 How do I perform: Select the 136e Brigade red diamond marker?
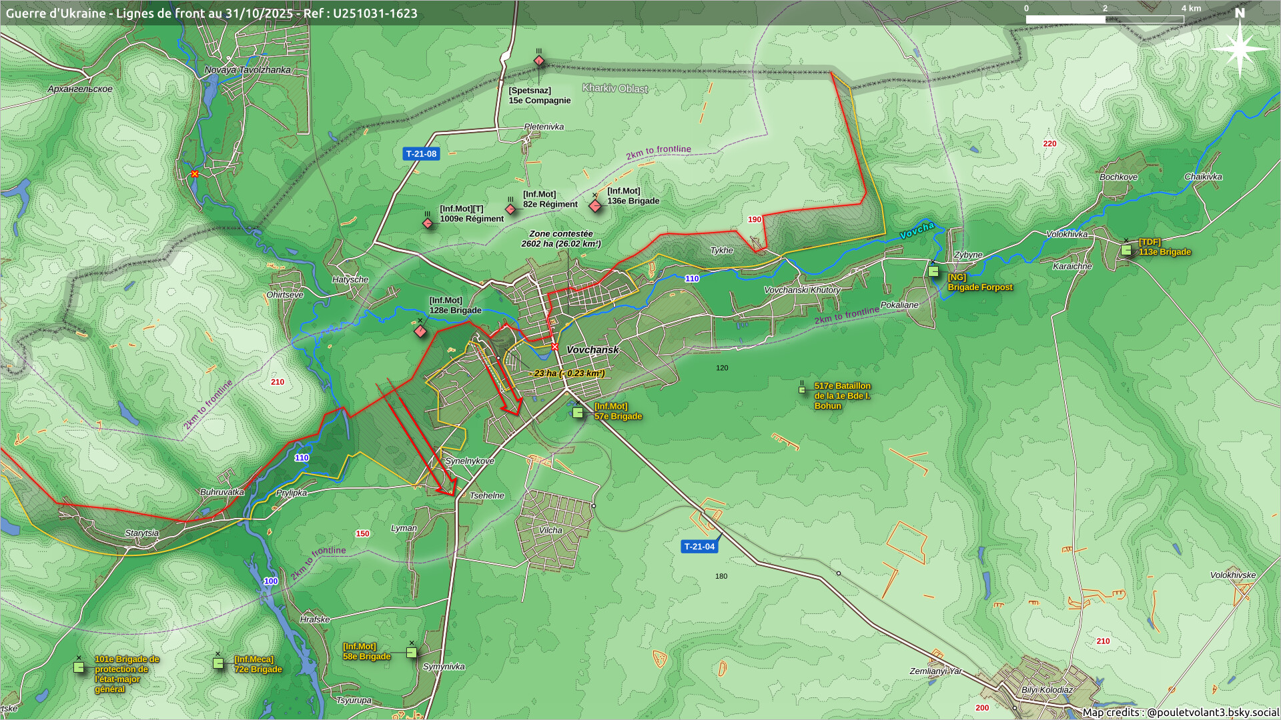pyautogui.click(x=595, y=206)
